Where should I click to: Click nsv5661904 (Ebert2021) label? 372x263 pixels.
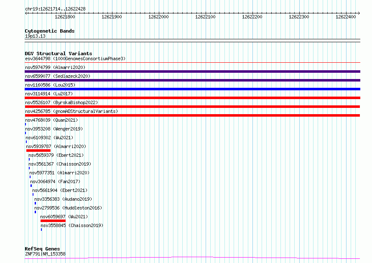tap(60, 190)
